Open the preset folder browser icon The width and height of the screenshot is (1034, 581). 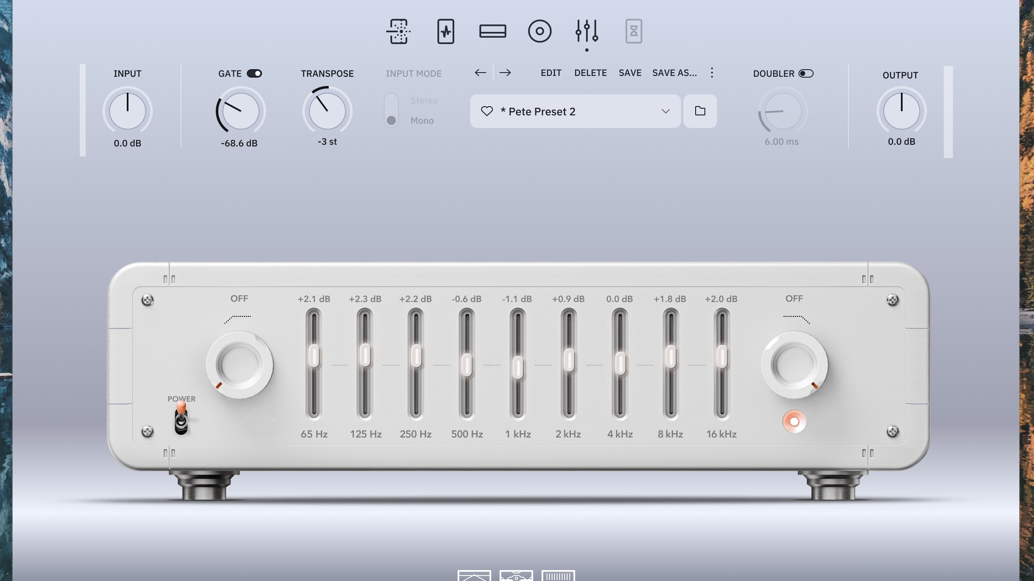pos(700,111)
